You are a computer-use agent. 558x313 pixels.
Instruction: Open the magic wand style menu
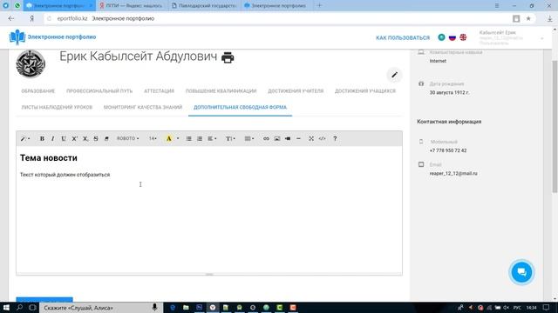coord(25,139)
